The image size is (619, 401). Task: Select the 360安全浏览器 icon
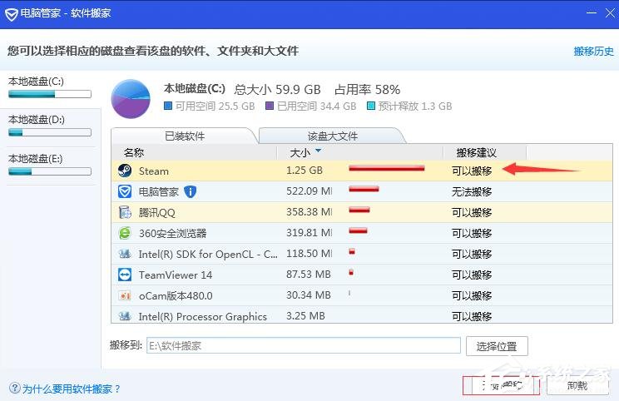pos(125,233)
